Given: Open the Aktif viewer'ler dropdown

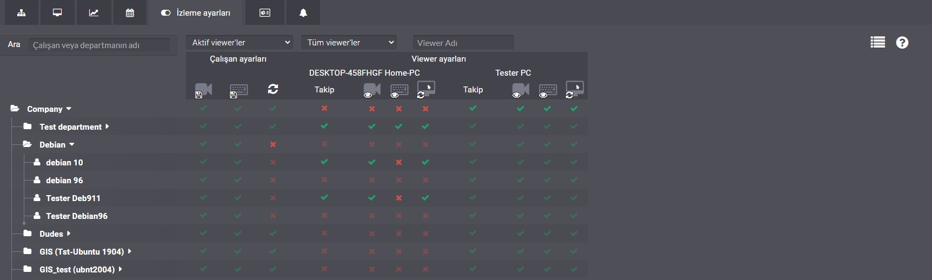Looking at the screenshot, I should [239, 42].
